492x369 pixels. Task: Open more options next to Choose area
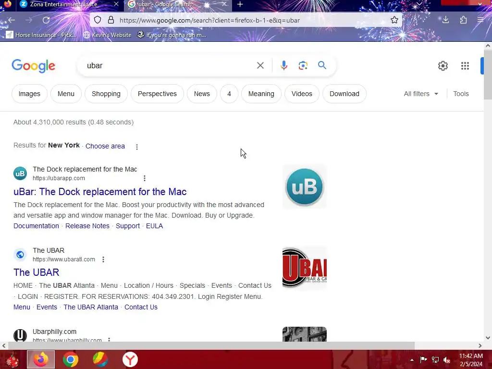pos(137,147)
